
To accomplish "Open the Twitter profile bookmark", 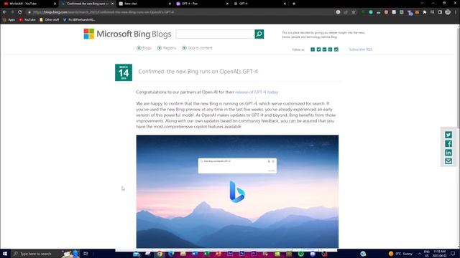I will click(x=79, y=19).
